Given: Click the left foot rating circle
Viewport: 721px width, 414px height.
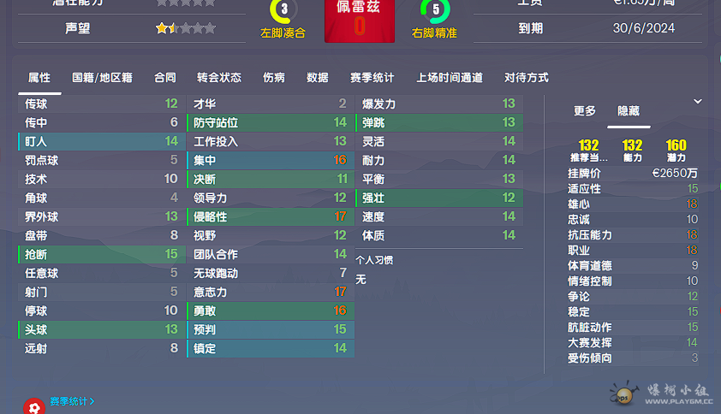Looking at the screenshot, I should 283,9.
